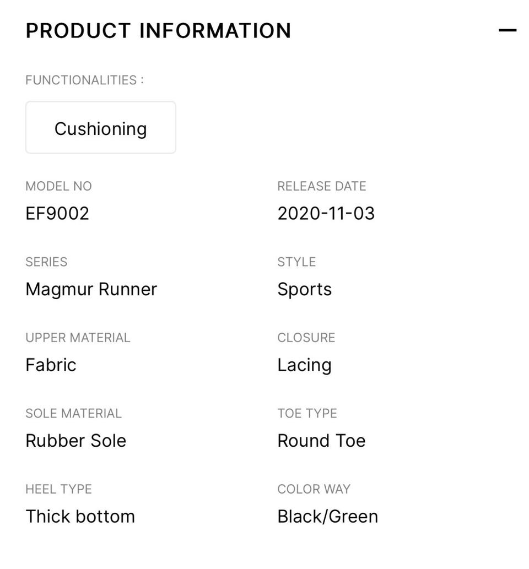Click the Black/Green color way value
This screenshot has height=569, width=529.
point(327,516)
